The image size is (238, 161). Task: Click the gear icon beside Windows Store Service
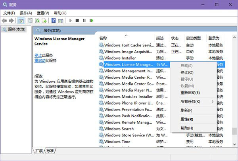(x=101, y=135)
